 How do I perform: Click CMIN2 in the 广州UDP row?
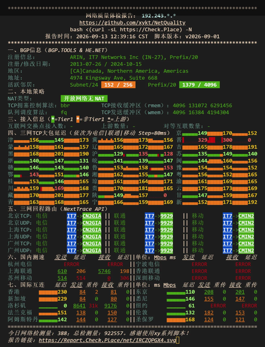click(x=246, y=250)
